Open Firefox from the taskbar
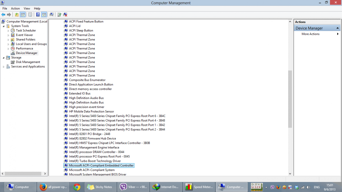Viewport: 342px width, 192px height. tap(53, 187)
